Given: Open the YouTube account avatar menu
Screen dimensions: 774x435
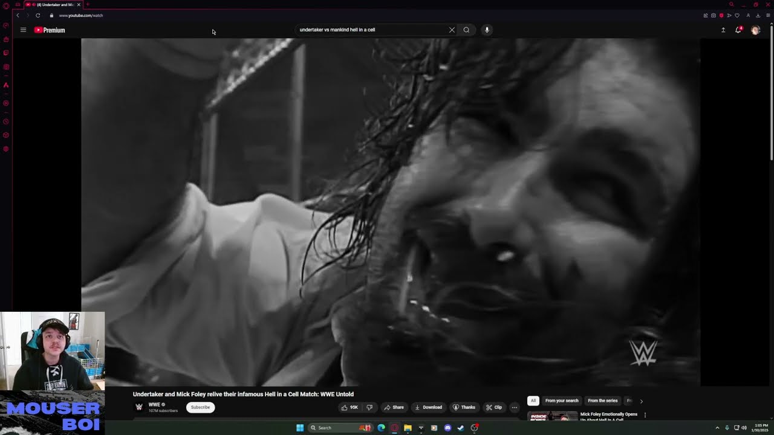Looking at the screenshot, I should tap(755, 30).
